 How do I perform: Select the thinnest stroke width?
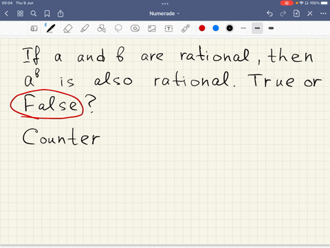243,28
